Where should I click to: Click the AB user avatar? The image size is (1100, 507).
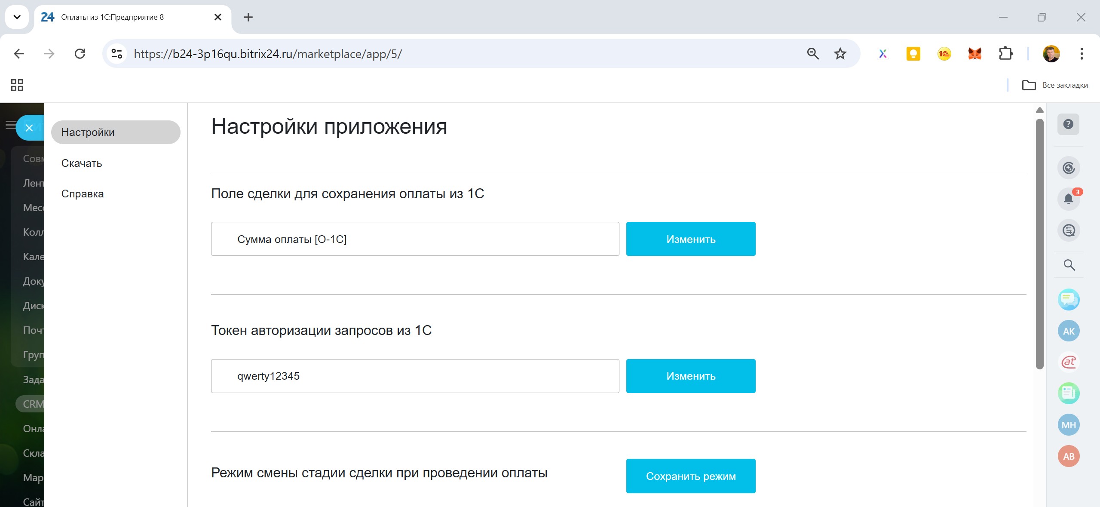pyautogui.click(x=1069, y=456)
